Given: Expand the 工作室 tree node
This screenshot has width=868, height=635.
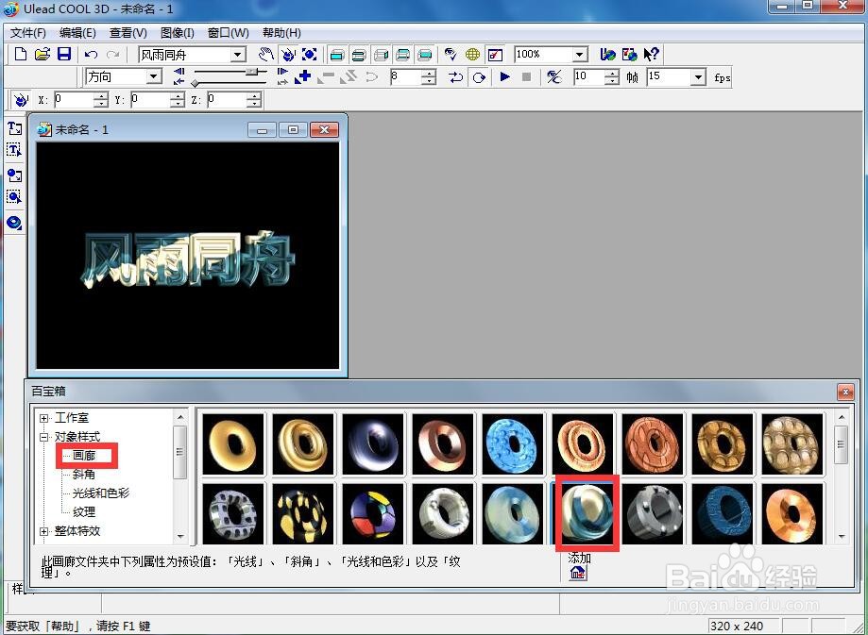Looking at the screenshot, I should 44,418.
